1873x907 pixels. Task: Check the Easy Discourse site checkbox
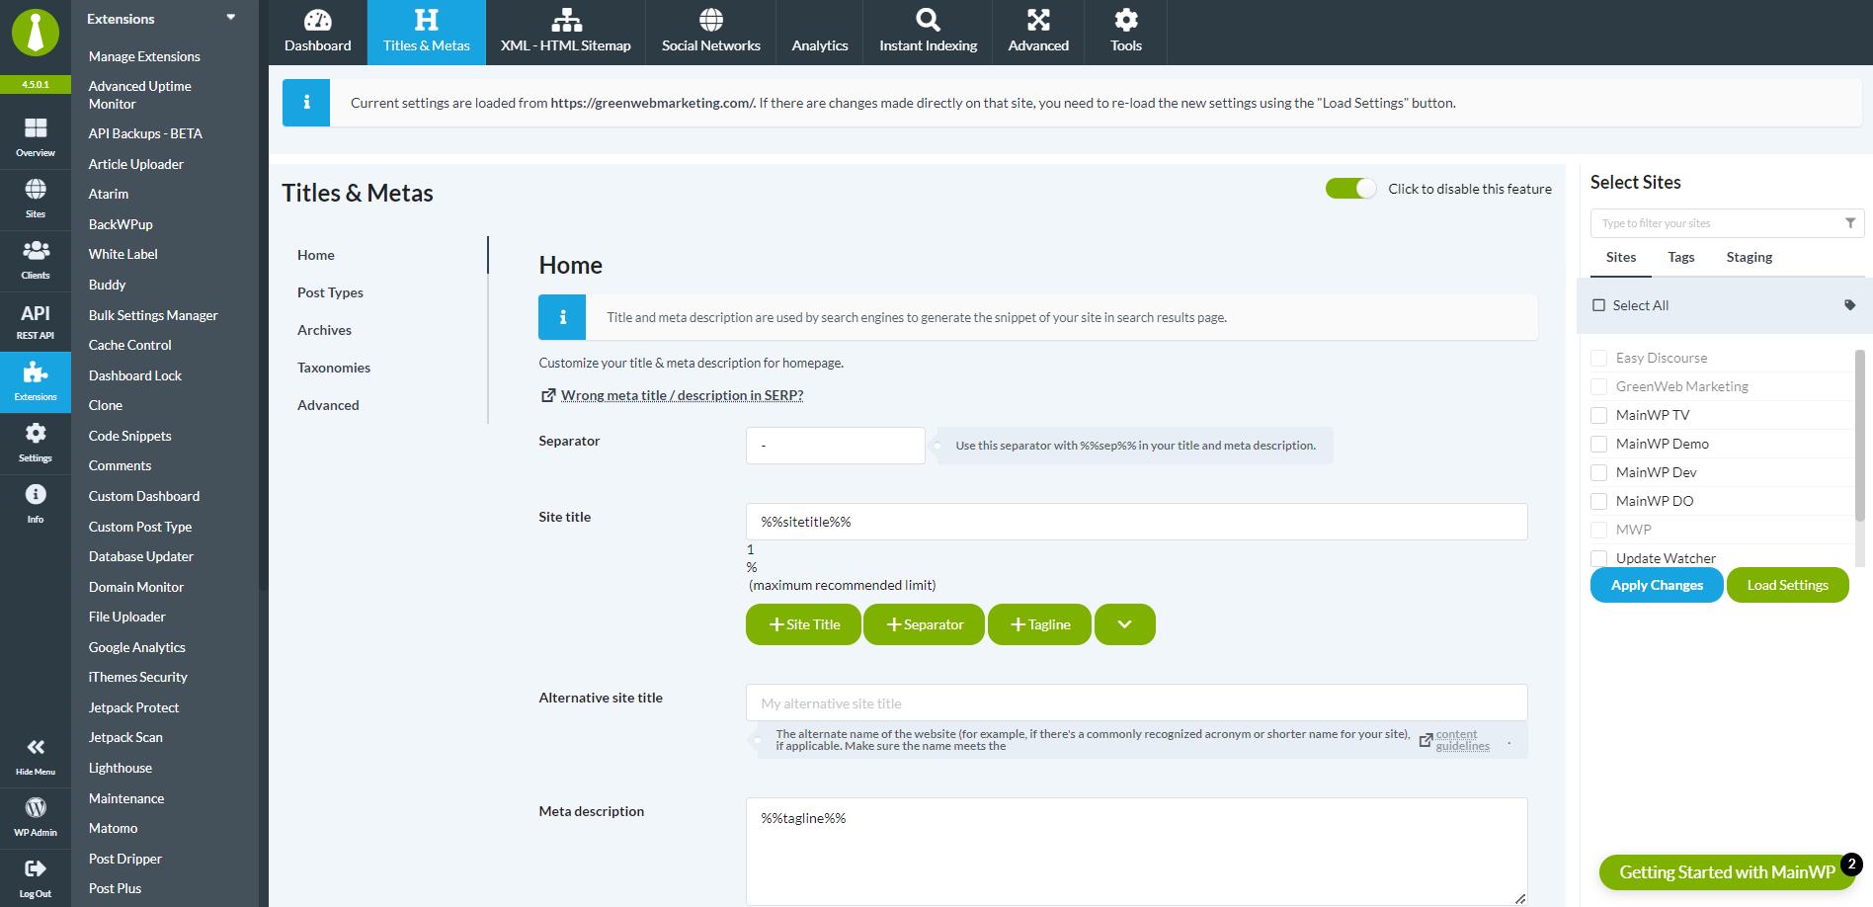coord(1599,358)
